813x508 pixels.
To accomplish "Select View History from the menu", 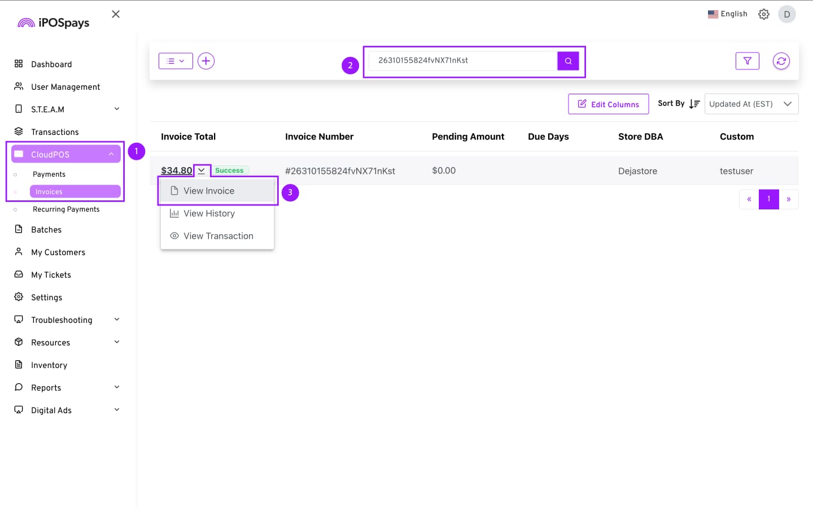I will point(209,213).
